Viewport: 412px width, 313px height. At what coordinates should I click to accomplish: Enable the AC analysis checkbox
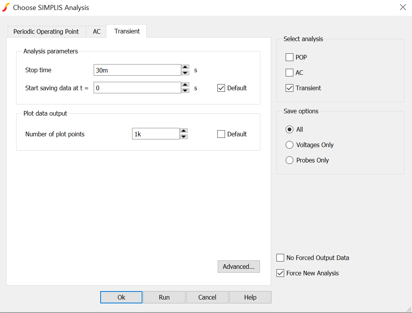click(290, 73)
